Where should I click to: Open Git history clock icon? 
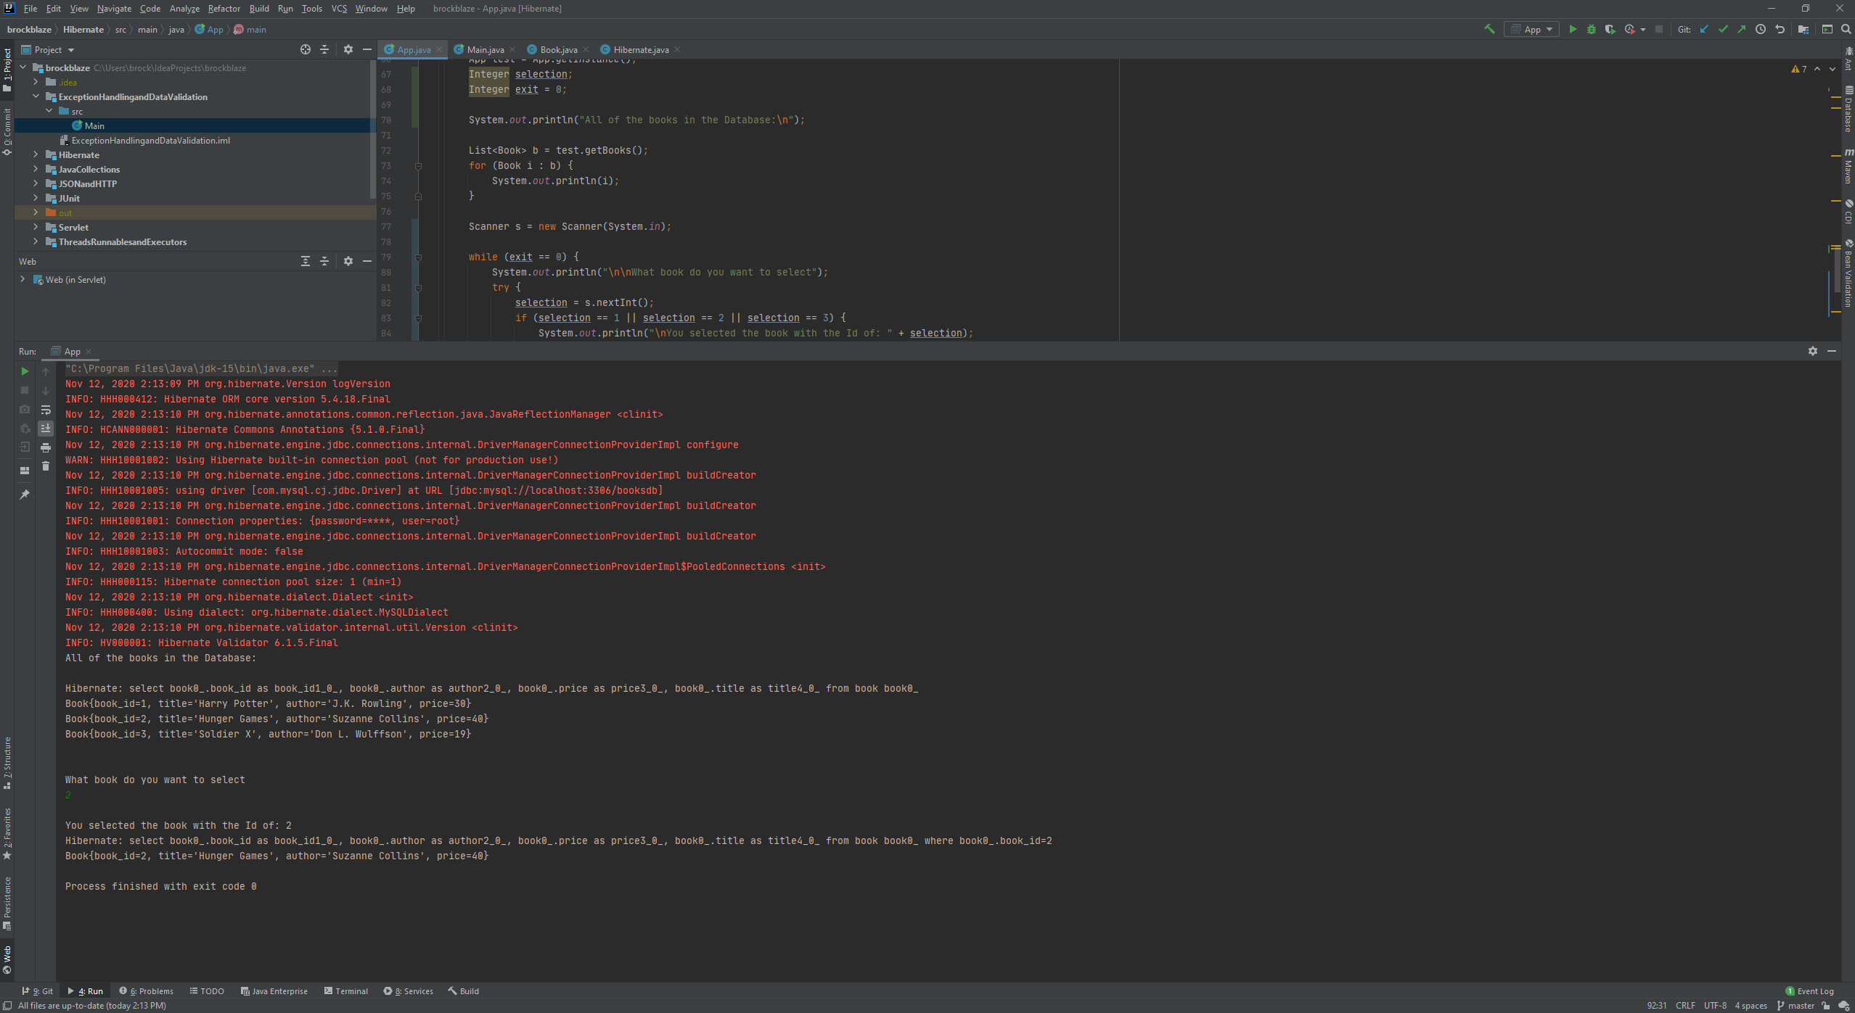1761,29
